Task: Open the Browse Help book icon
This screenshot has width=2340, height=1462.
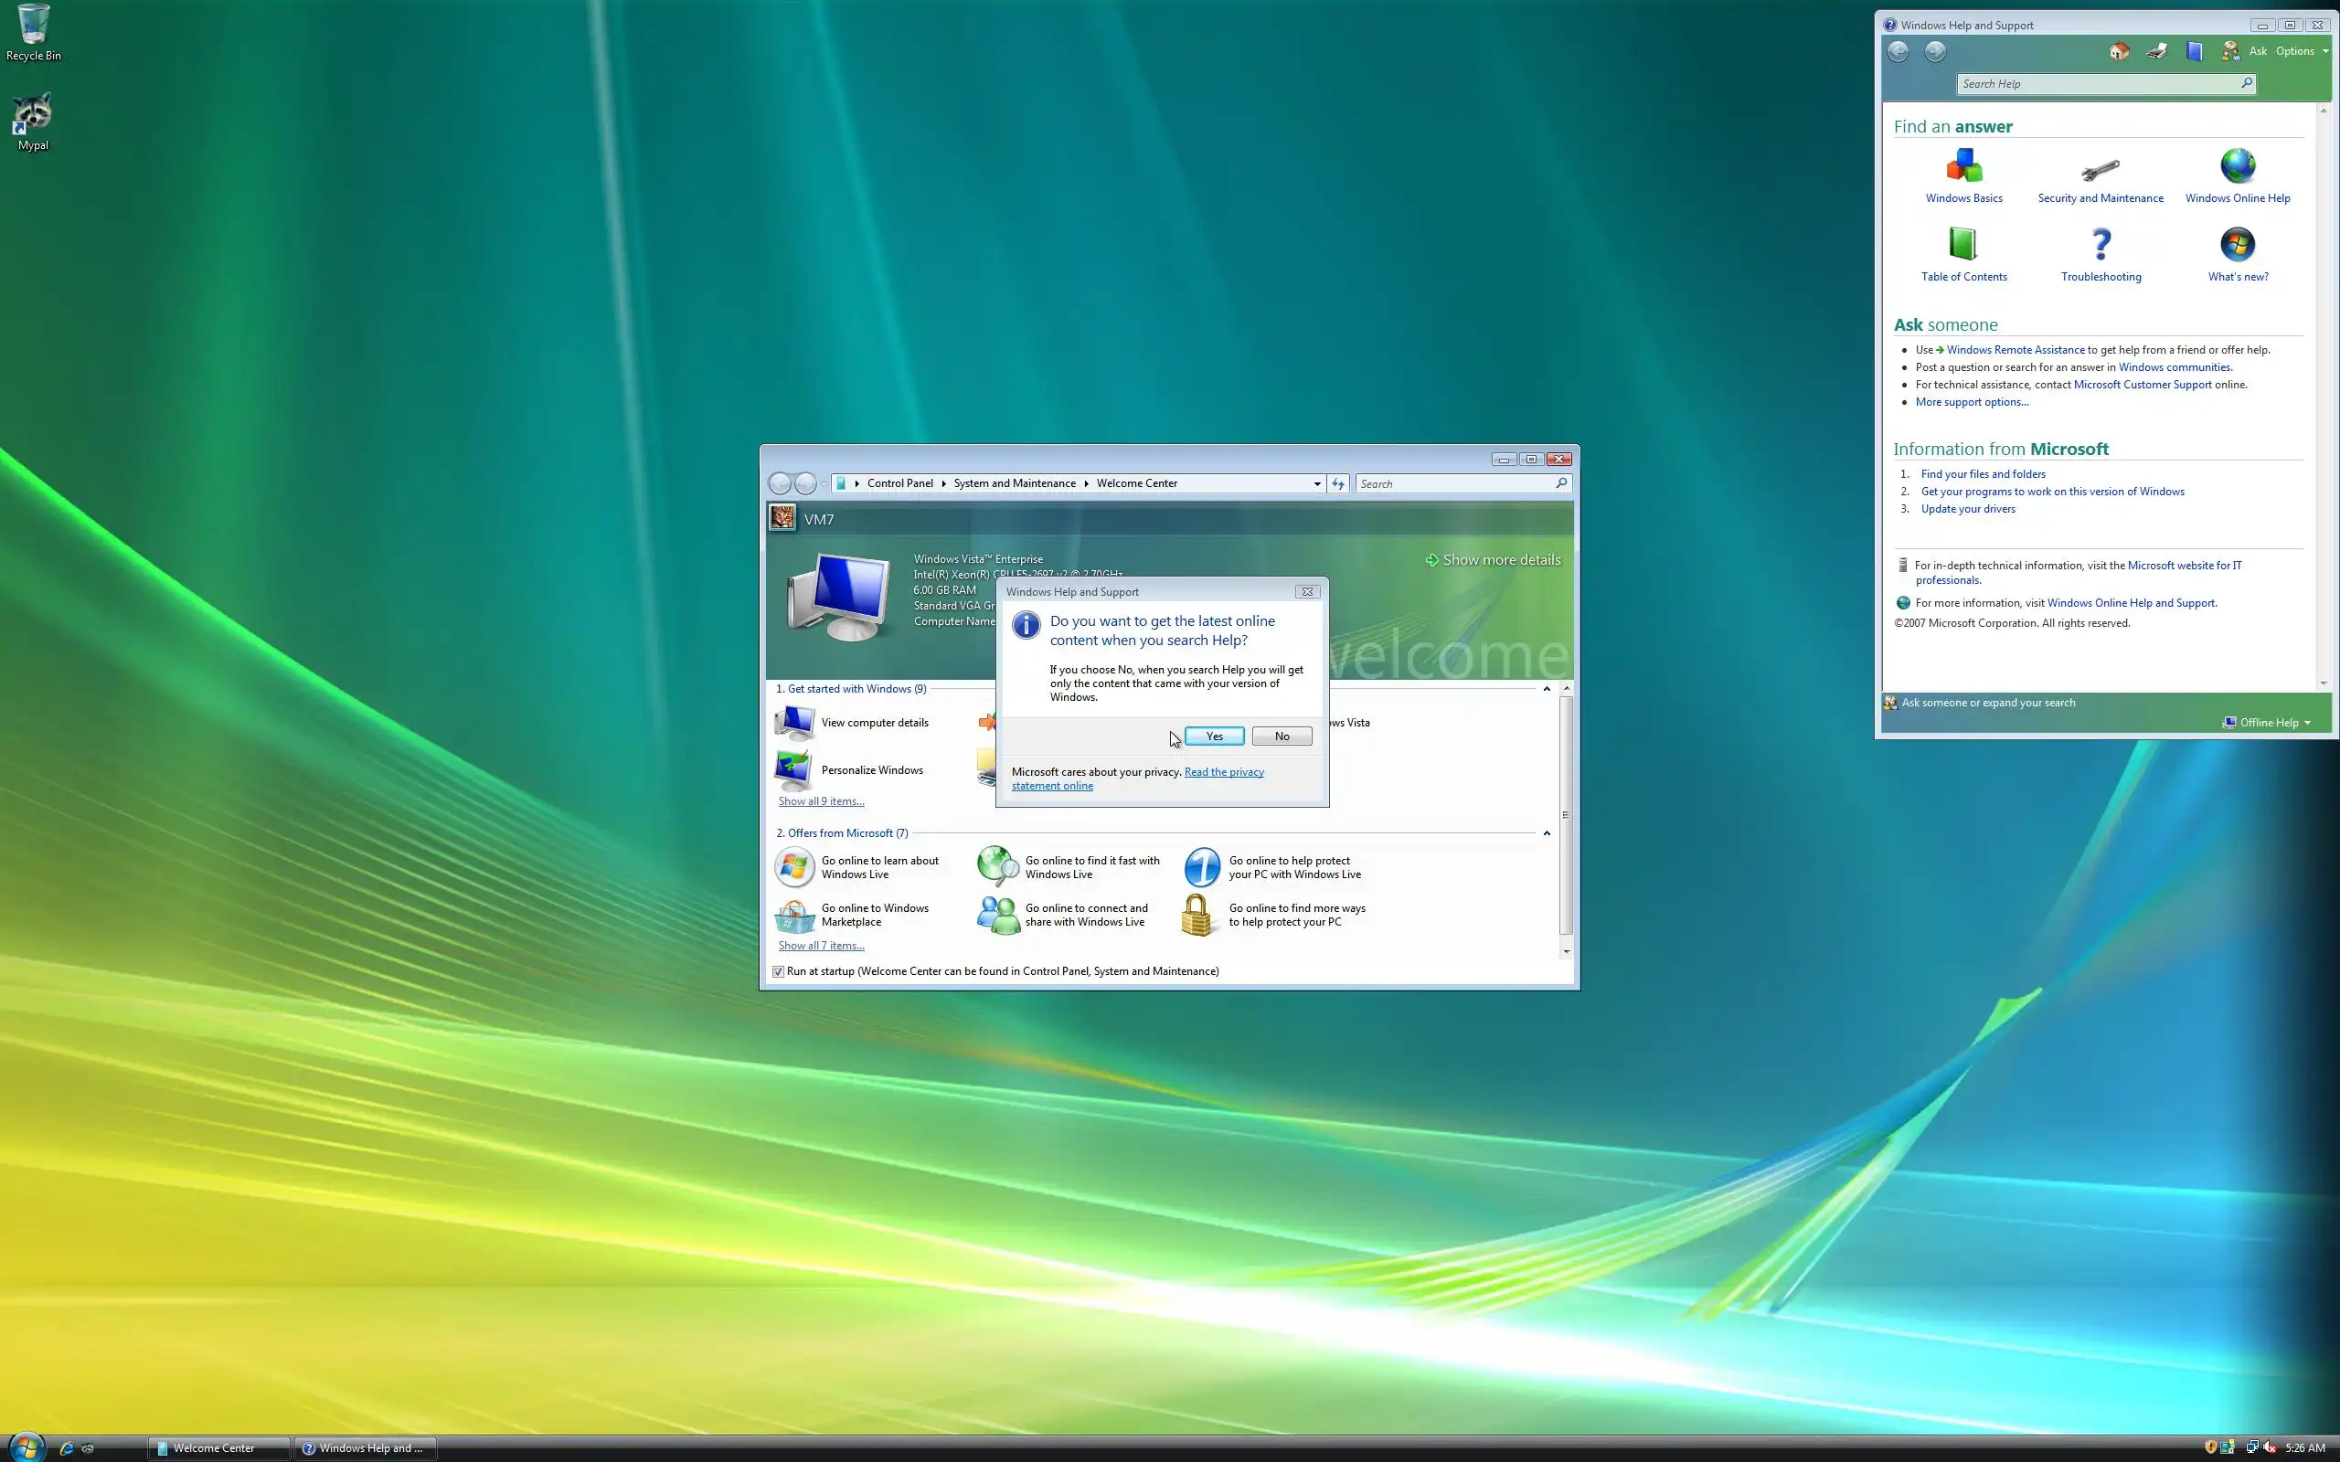Action: [2194, 51]
